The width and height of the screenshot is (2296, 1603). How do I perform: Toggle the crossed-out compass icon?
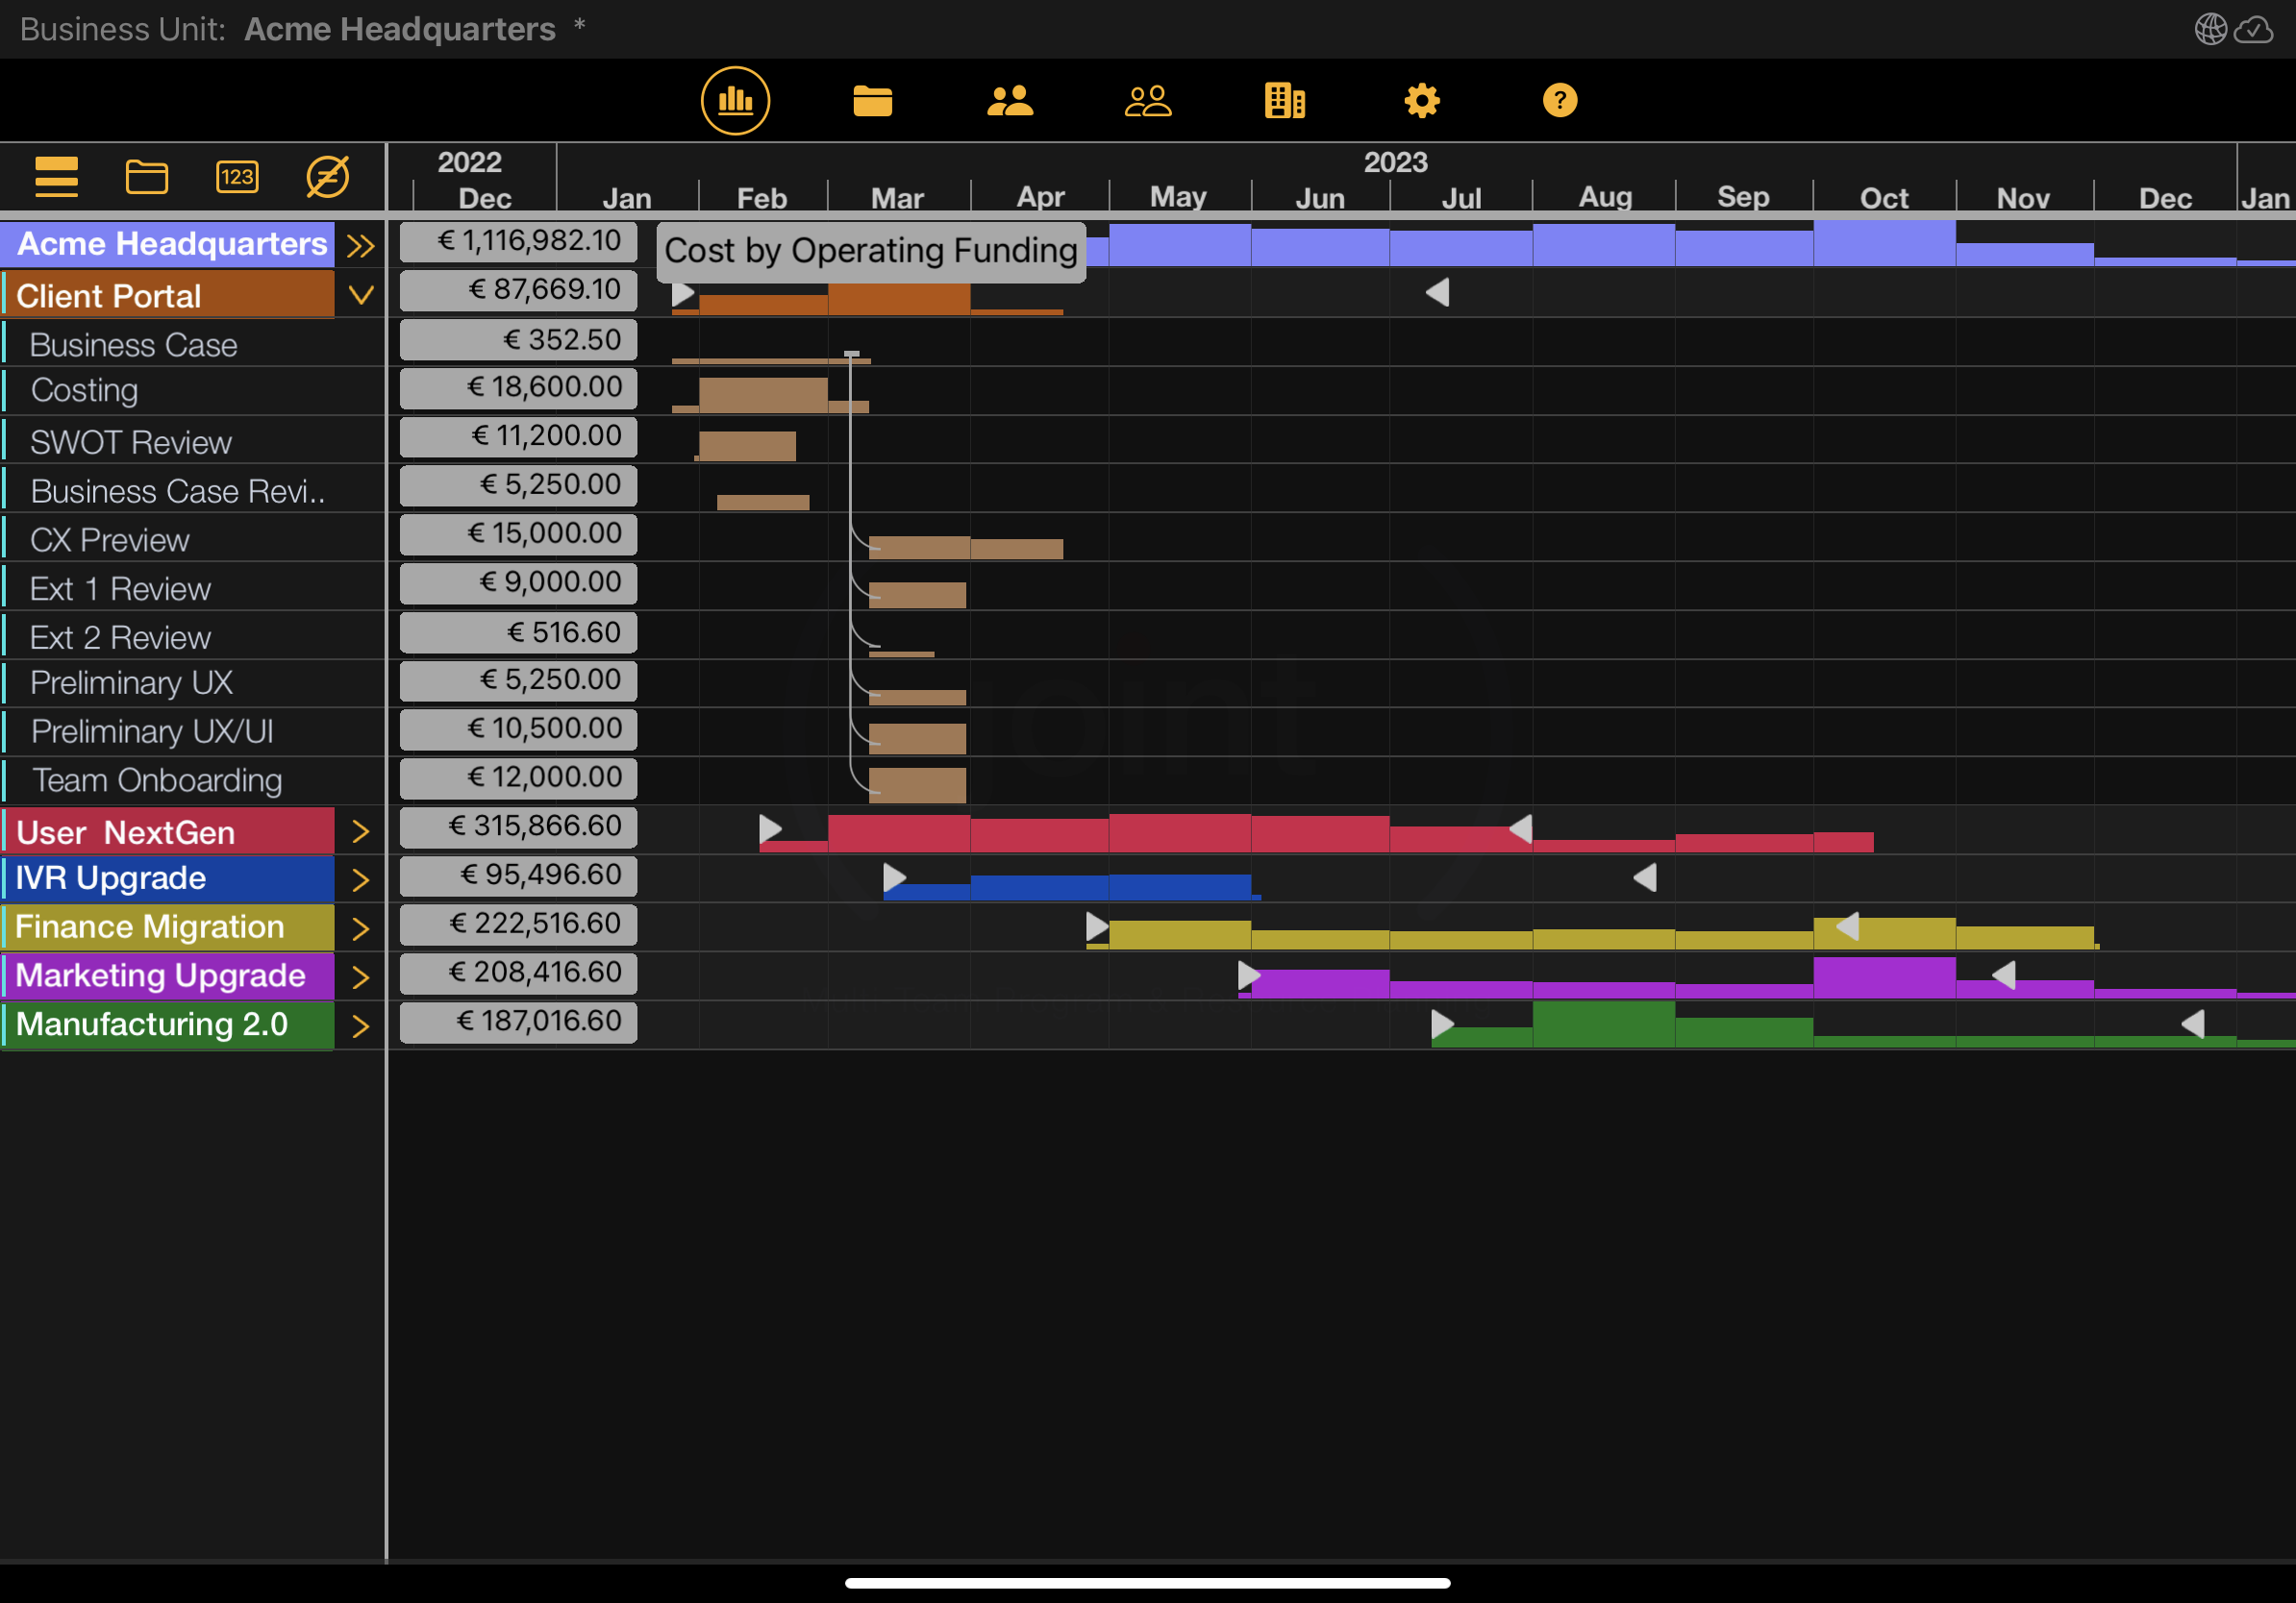pos(327,177)
